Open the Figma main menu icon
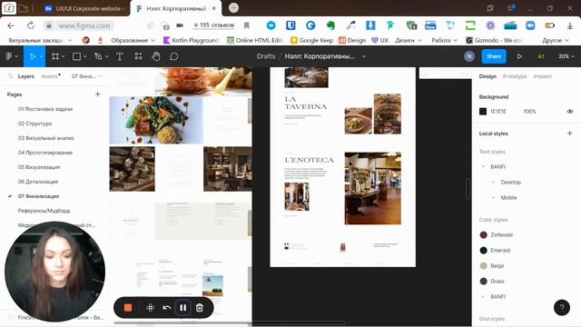581x327 pixels. (x=9, y=56)
